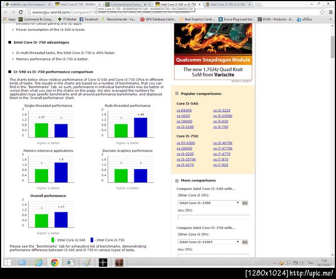Image resolution: width=336 pixels, height=279 pixels.
Task: Show more bookmarks using the overflow chevron
Action: (x=331, y=19)
